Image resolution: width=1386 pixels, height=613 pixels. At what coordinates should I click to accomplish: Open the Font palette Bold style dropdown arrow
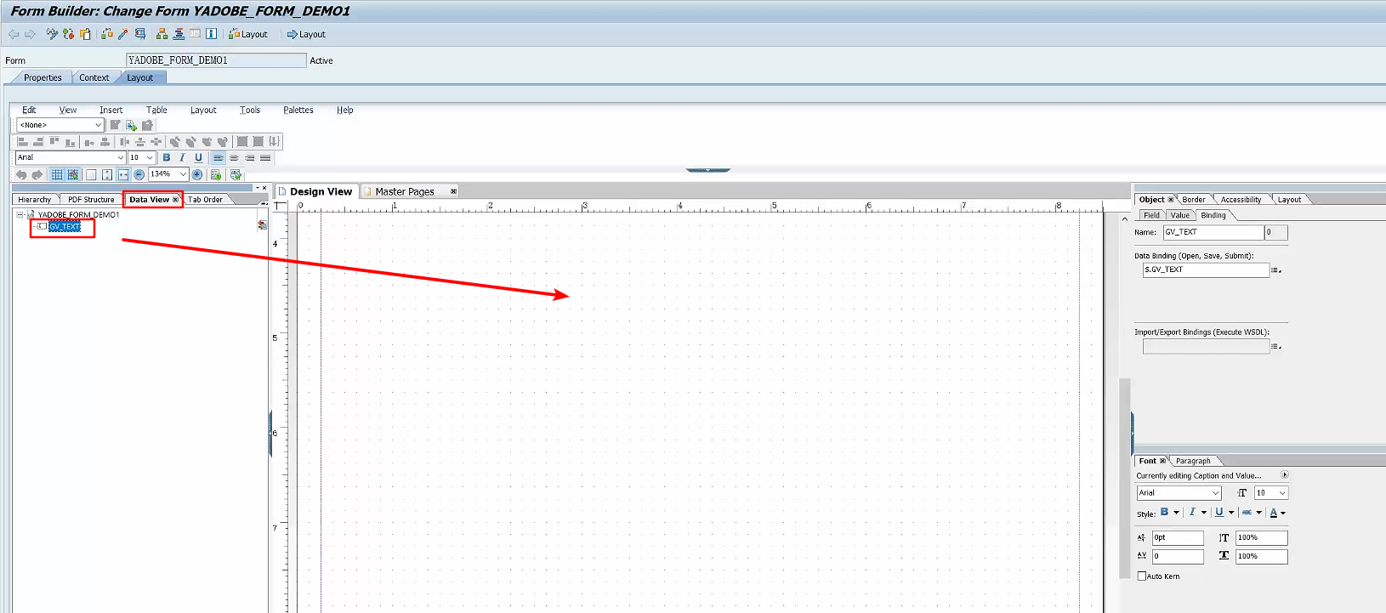[1176, 513]
